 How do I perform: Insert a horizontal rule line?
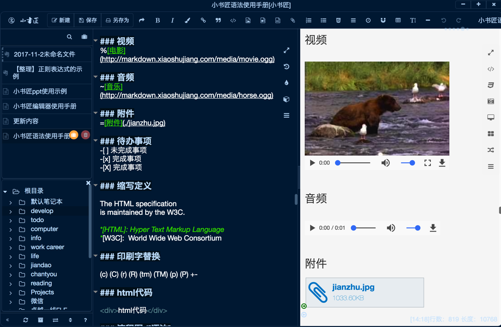(x=428, y=20)
